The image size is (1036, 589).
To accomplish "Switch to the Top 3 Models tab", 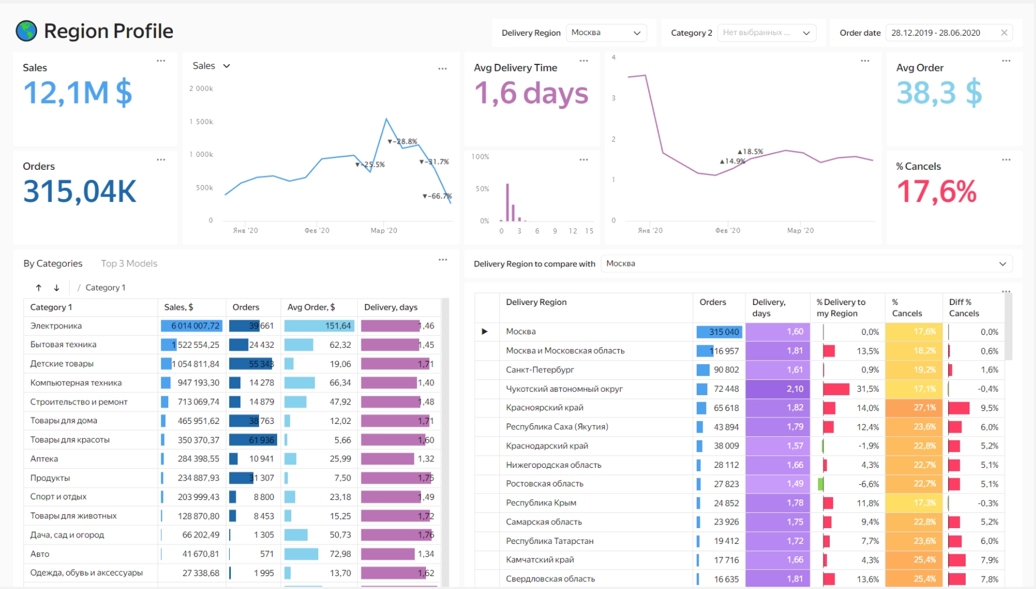I will pos(129,263).
